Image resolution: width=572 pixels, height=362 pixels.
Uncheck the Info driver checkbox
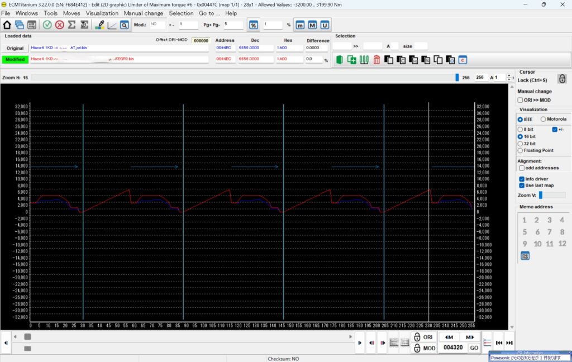pyautogui.click(x=522, y=179)
